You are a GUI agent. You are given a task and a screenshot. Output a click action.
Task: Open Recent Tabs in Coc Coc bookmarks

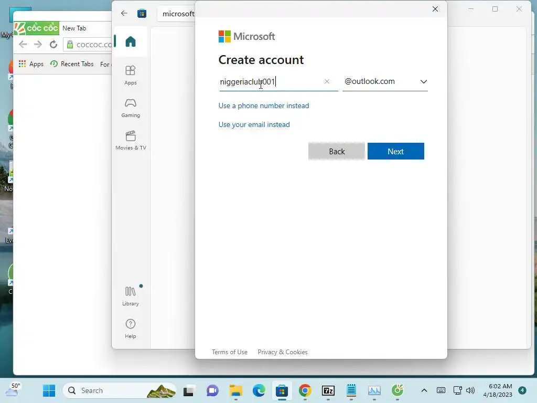(72, 63)
